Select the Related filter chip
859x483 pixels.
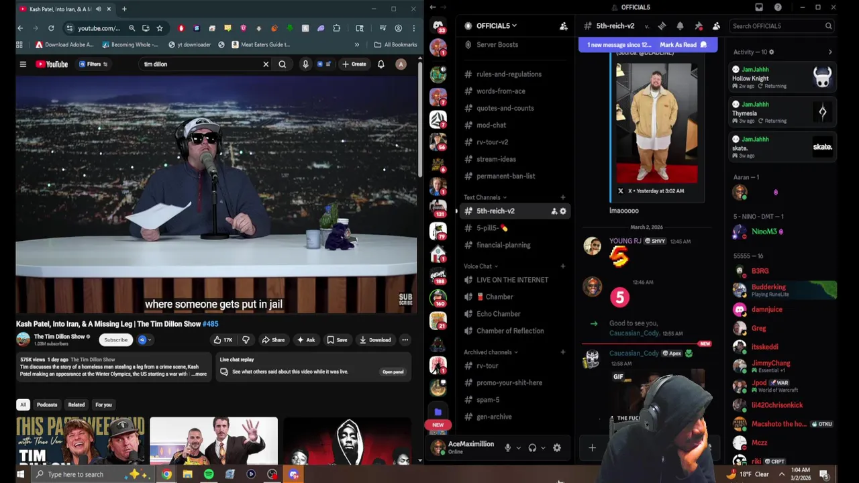pyautogui.click(x=77, y=405)
